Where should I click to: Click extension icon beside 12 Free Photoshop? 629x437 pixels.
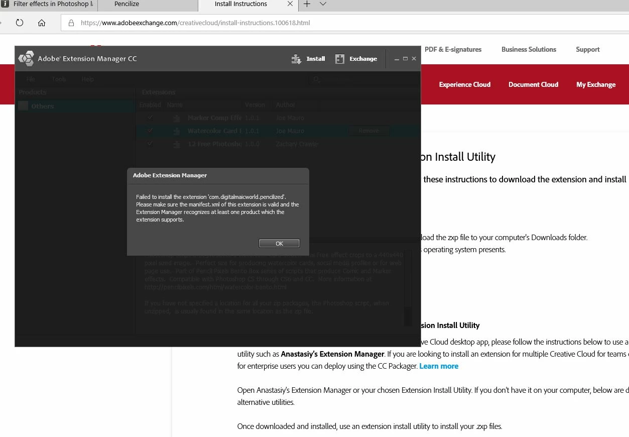[x=176, y=144]
